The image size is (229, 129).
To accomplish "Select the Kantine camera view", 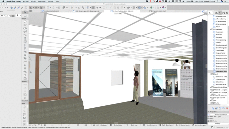I will 218,43.
